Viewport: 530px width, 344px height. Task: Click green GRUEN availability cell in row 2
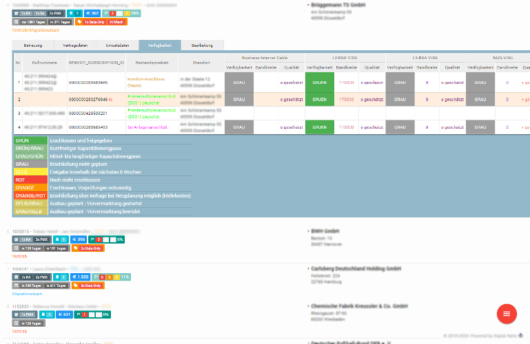point(319,100)
